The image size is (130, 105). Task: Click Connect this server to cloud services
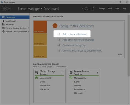82,51
